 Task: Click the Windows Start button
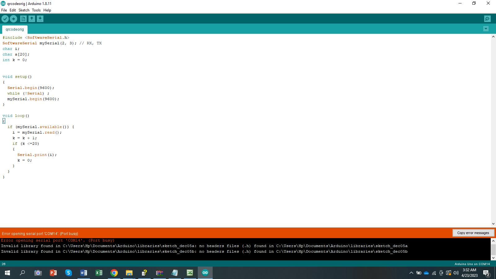point(7,273)
